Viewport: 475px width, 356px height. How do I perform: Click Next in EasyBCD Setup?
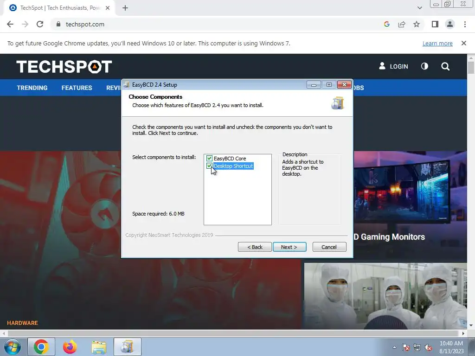(289, 247)
